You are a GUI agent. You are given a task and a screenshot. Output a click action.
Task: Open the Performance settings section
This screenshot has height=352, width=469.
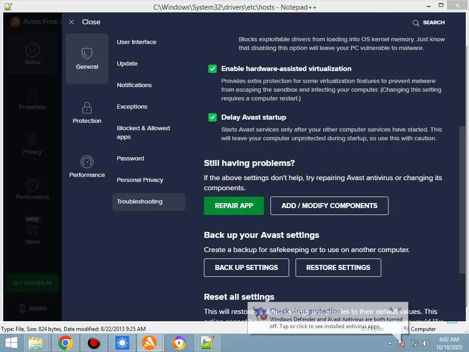click(87, 167)
